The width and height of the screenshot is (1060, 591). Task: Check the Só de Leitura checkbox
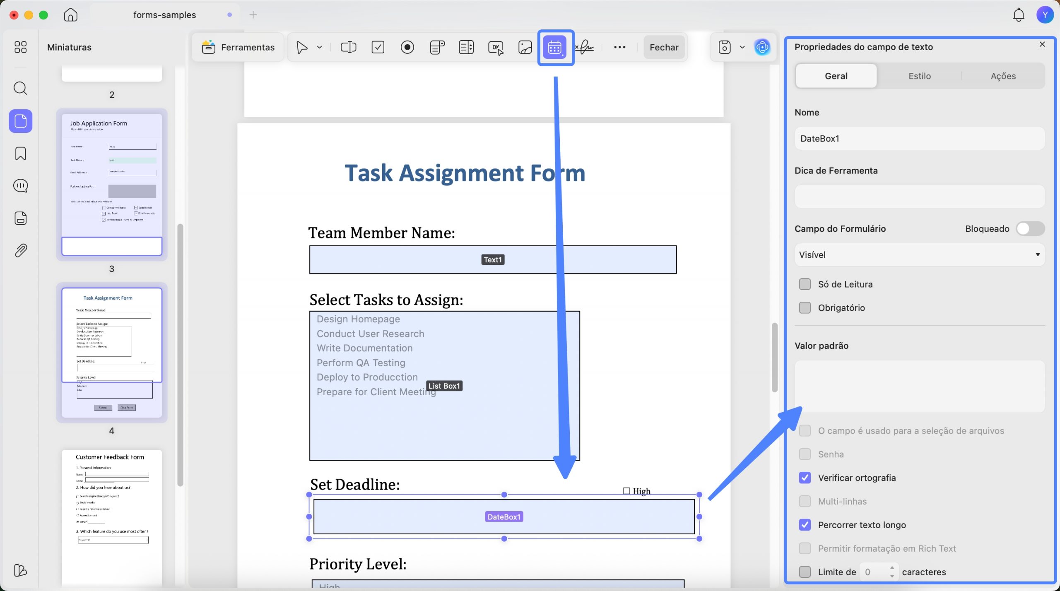pos(805,284)
